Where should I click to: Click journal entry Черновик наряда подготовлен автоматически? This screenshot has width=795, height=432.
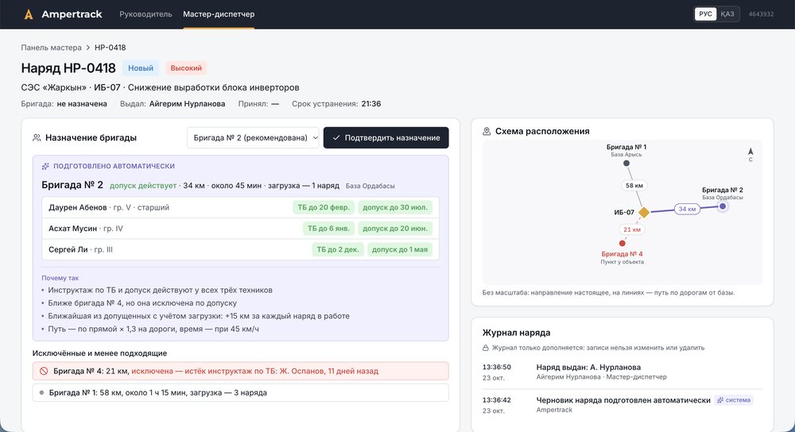coord(623,400)
